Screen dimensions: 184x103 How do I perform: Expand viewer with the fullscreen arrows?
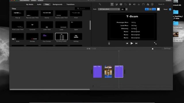(155, 43)
